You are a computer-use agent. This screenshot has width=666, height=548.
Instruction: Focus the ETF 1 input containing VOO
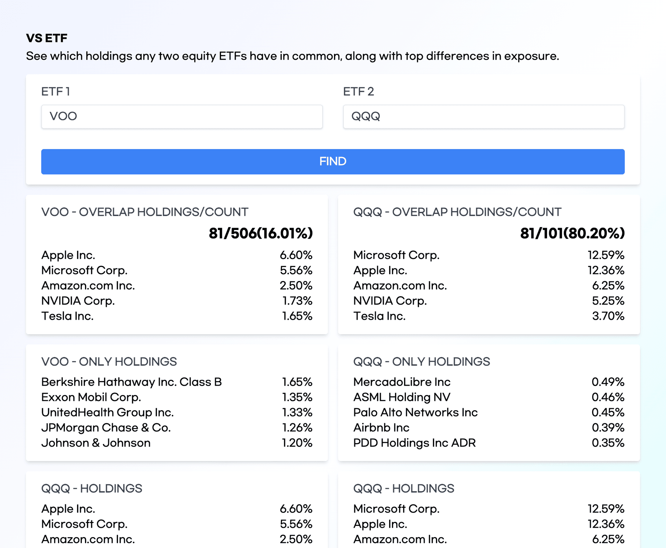(x=182, y=117)
